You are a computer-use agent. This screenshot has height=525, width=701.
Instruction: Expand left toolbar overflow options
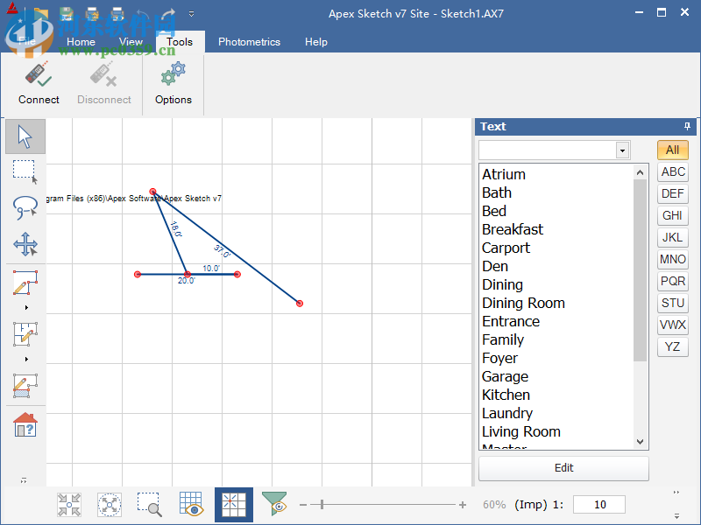[x=24, y=480]
